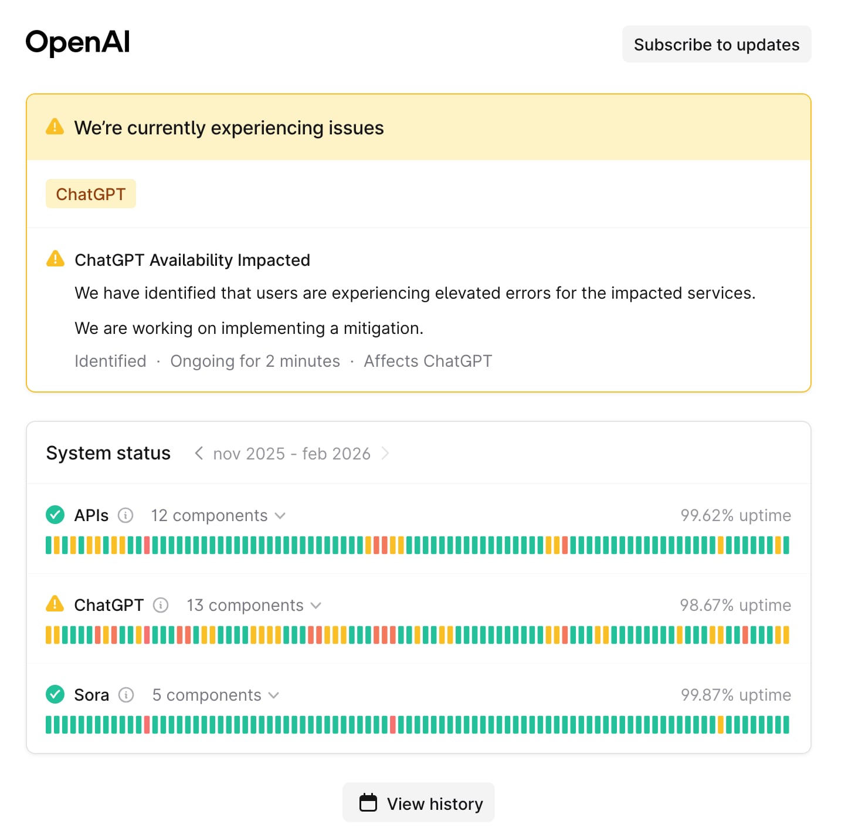Screen dimensions: 855x838
Task: Open View history
Action: tap(418, 802)
